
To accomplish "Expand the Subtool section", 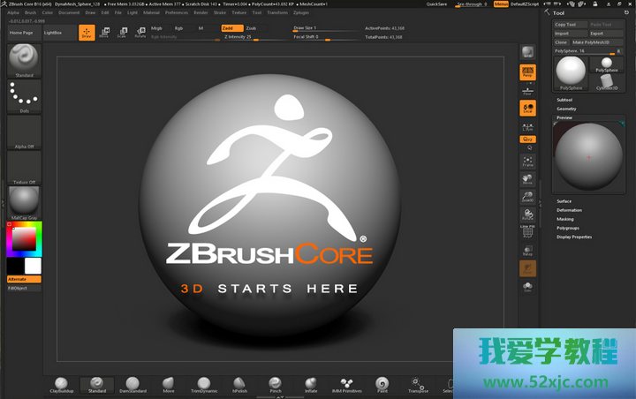I will click(564, 100).
